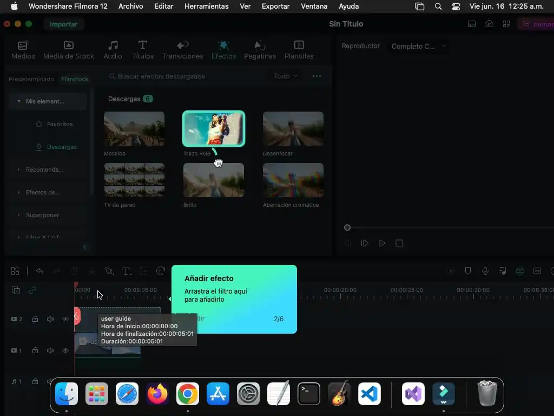Select the Desenfocar effect thumbnail
Screen dimensions: 554x416
coord(293,129)
